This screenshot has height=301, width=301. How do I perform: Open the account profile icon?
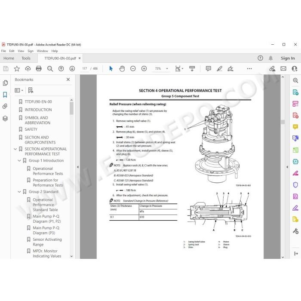coord(295,68)
